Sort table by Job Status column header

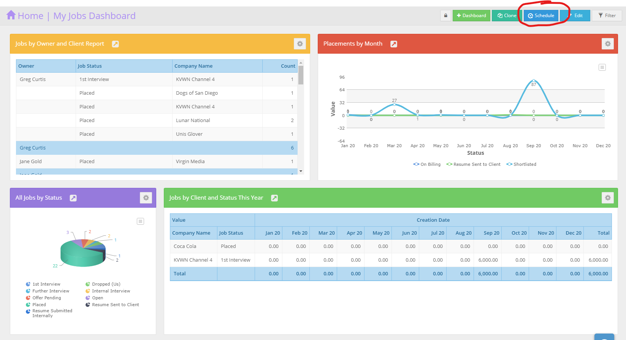(x=90, y=66)
